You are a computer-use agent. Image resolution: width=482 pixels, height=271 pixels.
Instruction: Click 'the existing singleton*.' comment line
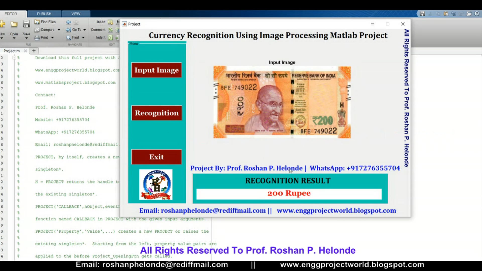click(x=66, y=194)
